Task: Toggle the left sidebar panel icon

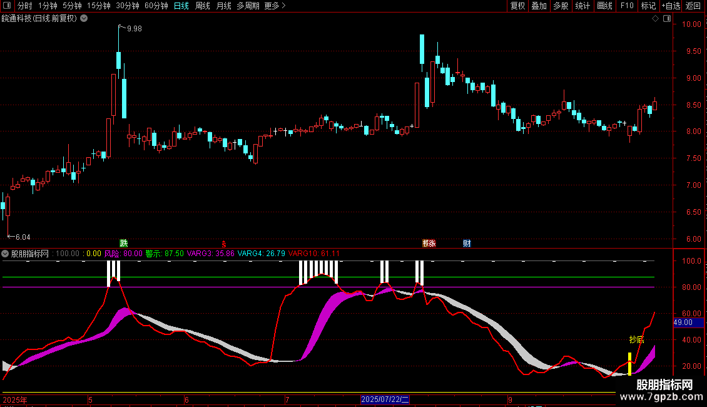Action: pos(6,6)
